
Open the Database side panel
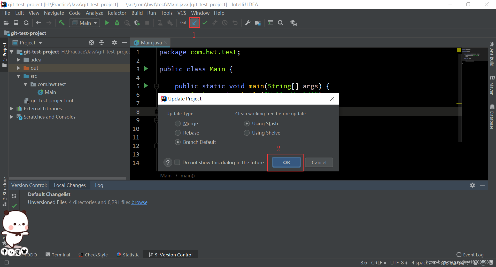click(x=492, y=117)
